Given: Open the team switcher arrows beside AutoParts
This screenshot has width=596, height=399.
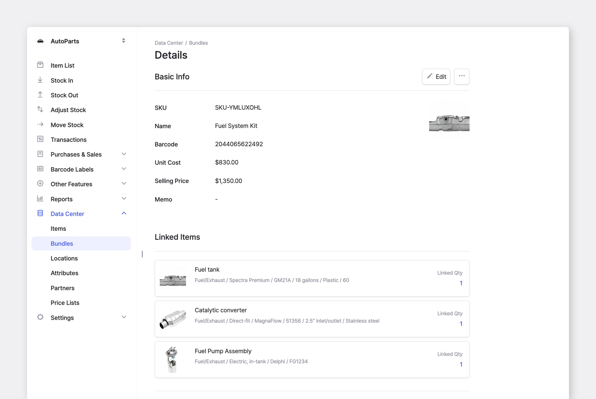Looking at the screenshot, I should 124,41.
